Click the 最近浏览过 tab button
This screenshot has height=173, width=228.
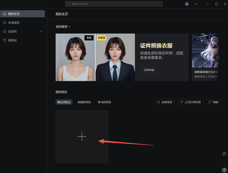(64, 102)
